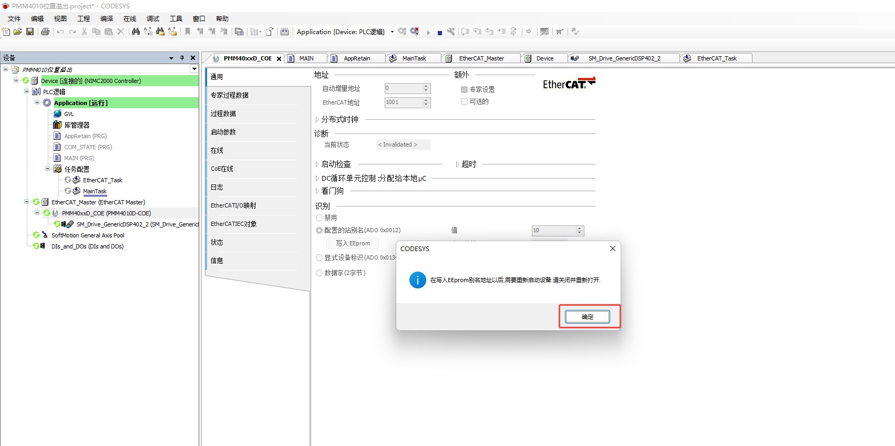This screenshot has width=895, height=446.
Task: Click the 写入 EEprom button
Action: coord(353,243)
